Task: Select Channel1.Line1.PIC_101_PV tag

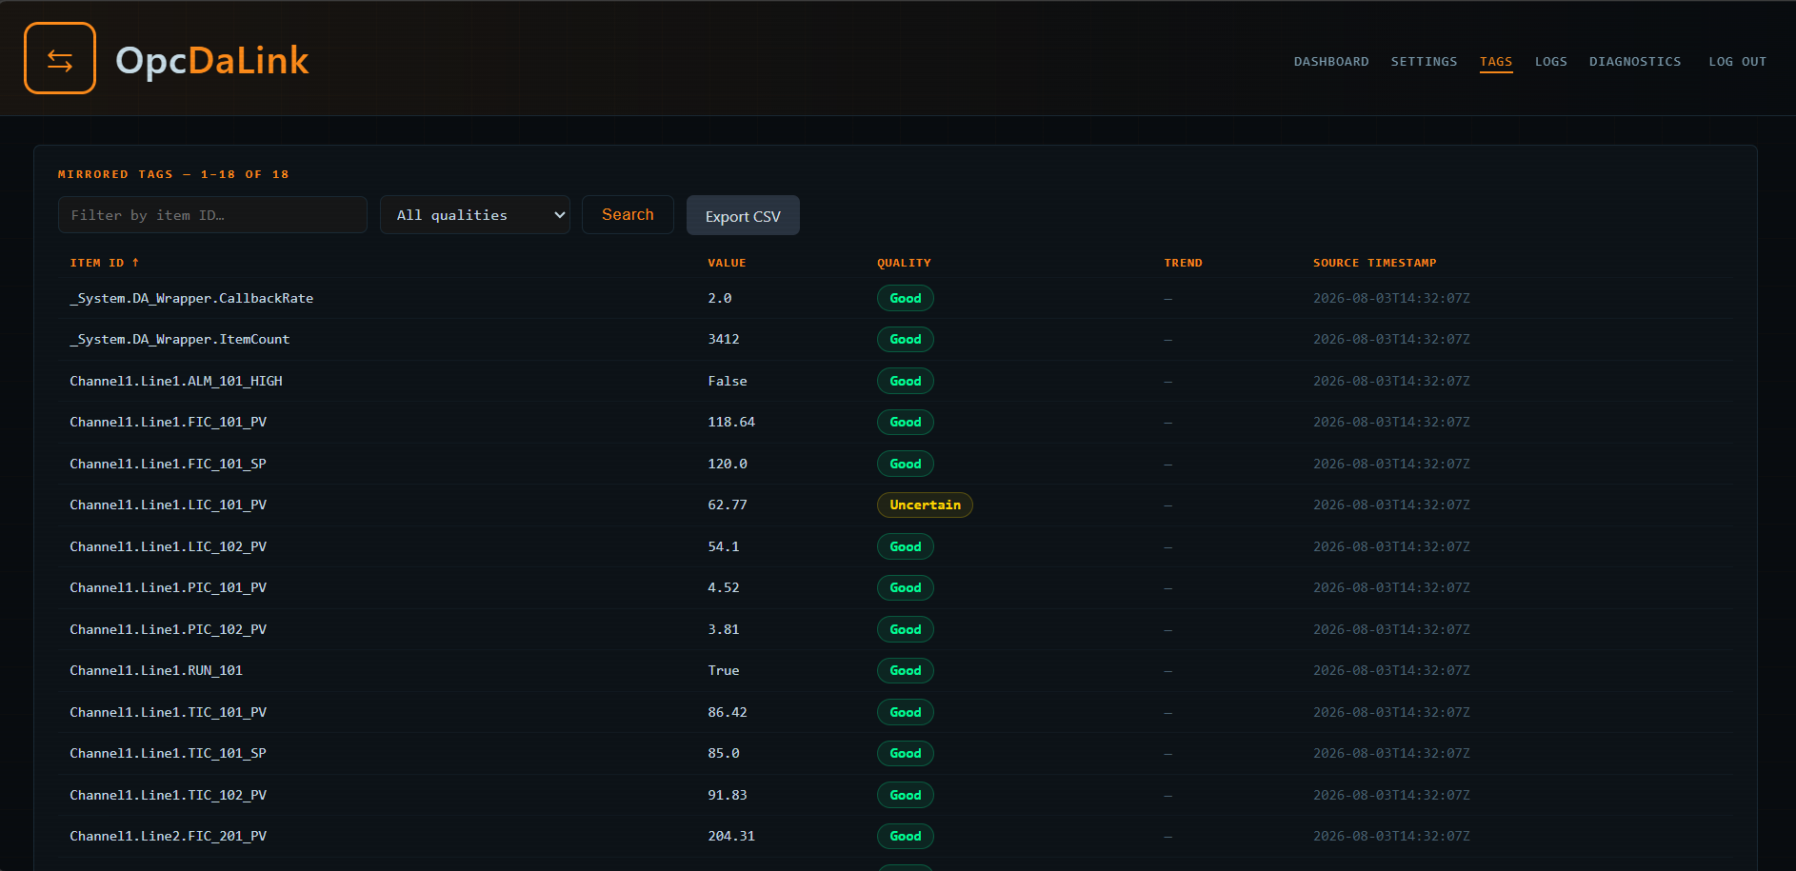Action: tap(168, 587)
